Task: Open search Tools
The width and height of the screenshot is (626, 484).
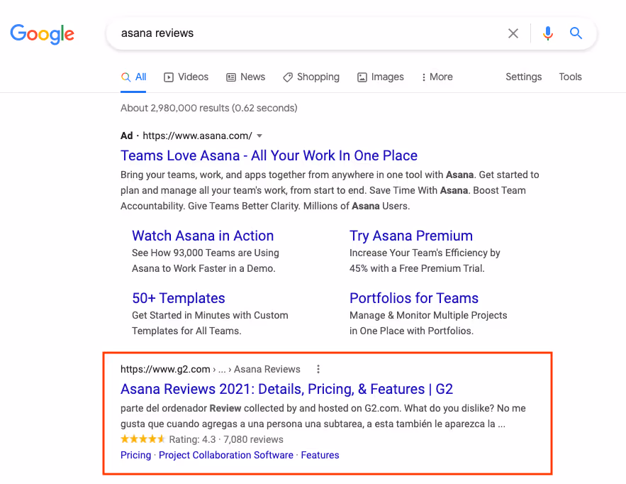Action: [570, 77]
